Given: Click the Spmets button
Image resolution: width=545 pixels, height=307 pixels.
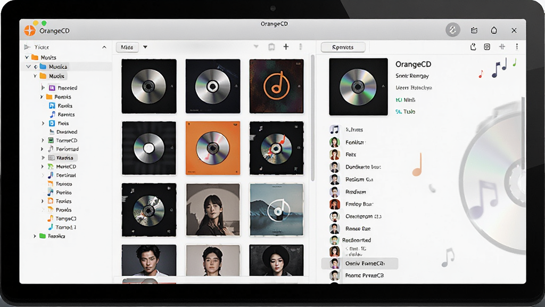Looking at the screenshot, I should [343, 47].
